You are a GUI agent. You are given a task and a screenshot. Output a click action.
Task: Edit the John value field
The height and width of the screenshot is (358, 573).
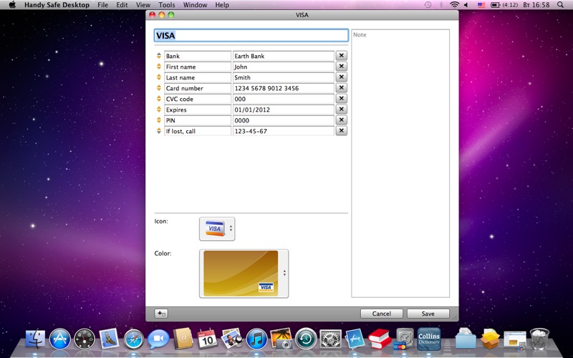pyautogui.click(x=283, y=67)
